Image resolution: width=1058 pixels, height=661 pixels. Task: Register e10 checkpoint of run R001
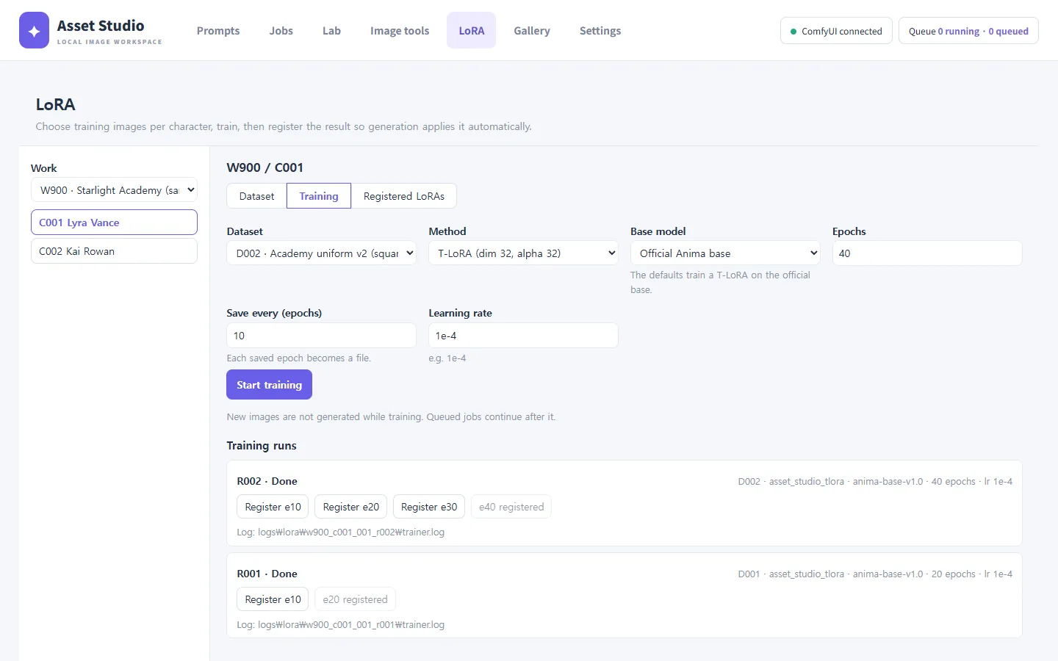273,599
